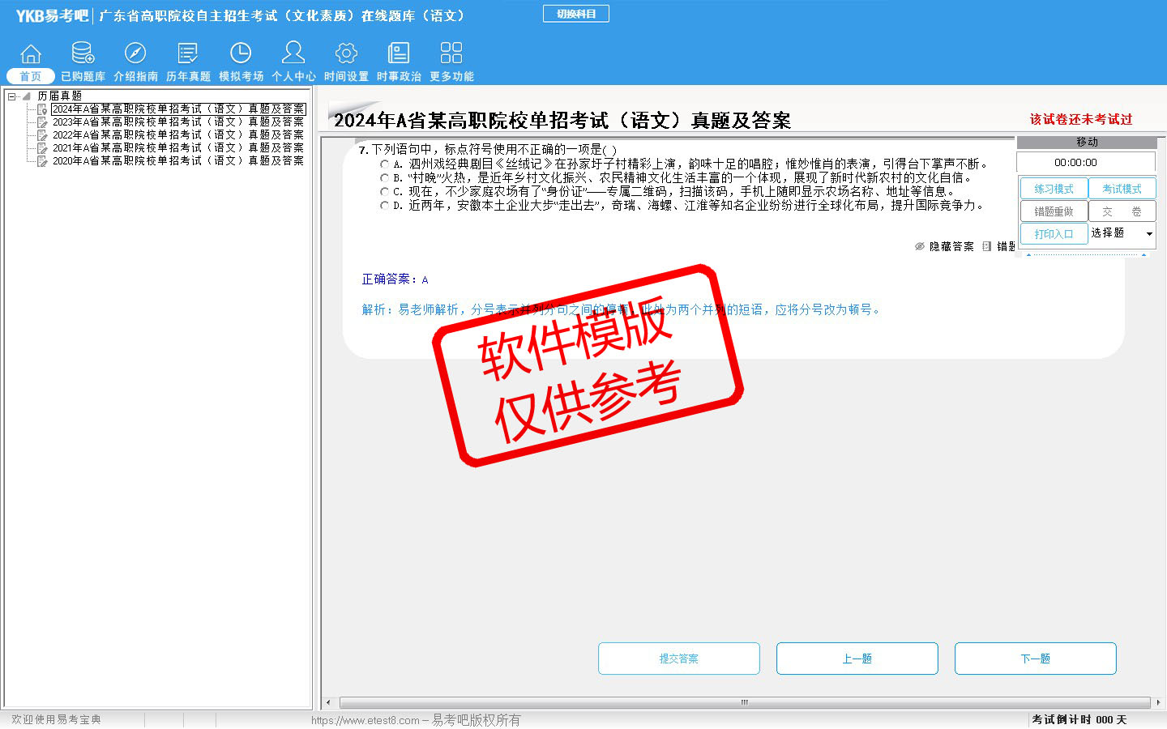Open 更多功能 grid icon
Viewport: 1167px width, 729px height.
click(451, 54)
